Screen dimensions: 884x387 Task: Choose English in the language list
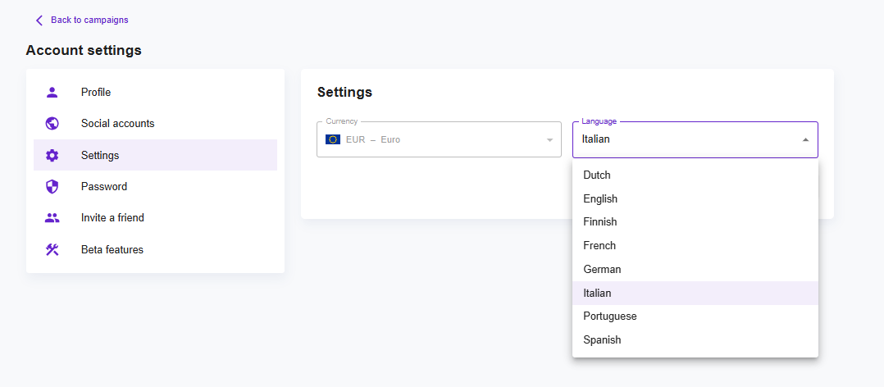(x=600, y=199)
